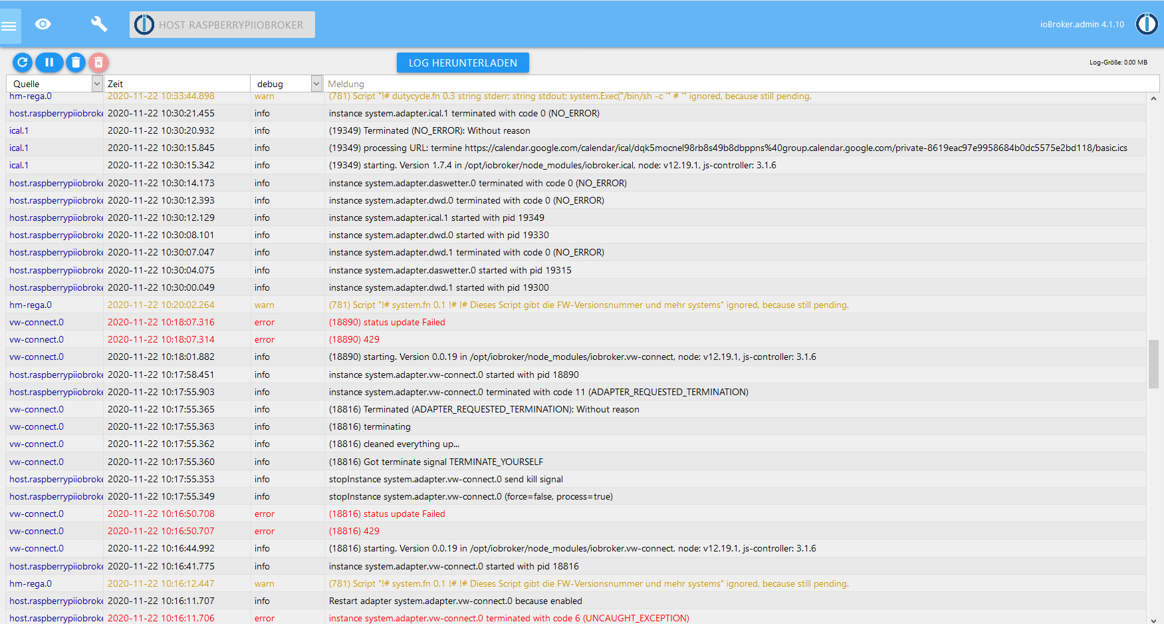Click 'code 6 (UNCAUGHT_EXCEPTION)' error message

[x=509, y=618]
